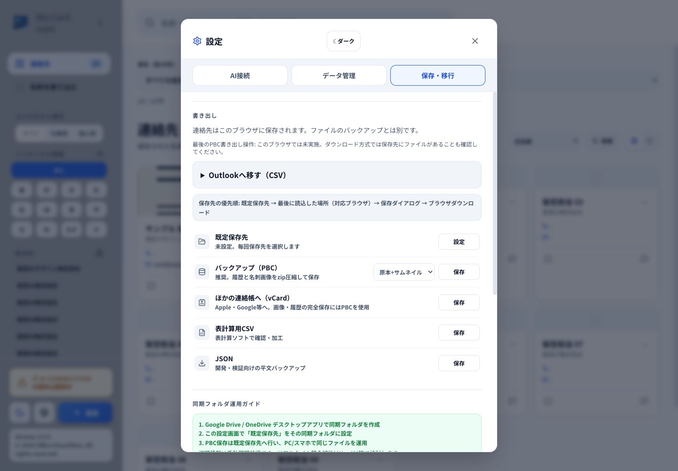This screenshot has height=471, width=678.
Task: Save the バックアップ（PBC） file
Action: click(x=459, y=272)
